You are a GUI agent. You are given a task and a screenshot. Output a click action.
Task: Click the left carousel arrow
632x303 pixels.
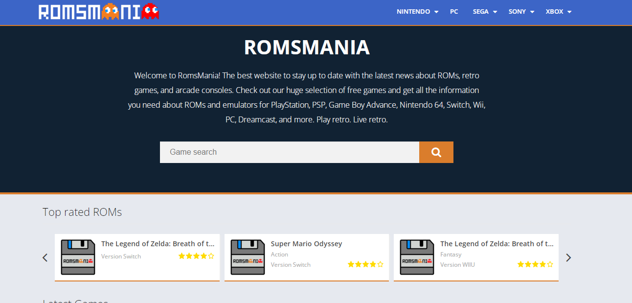(x=45, y=257)
